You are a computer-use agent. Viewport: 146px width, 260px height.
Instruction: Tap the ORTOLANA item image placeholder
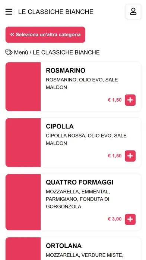pos(23,248)
